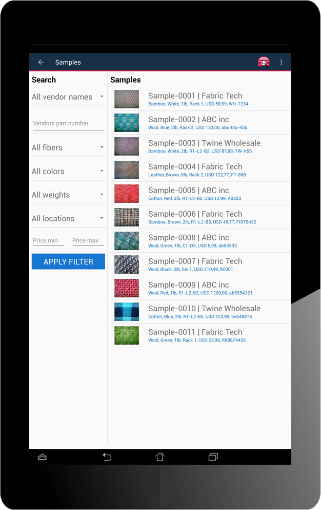This screenshot has width=321, height=510.
Task: Expand the All locations dropdown
Action: [68, 219]
